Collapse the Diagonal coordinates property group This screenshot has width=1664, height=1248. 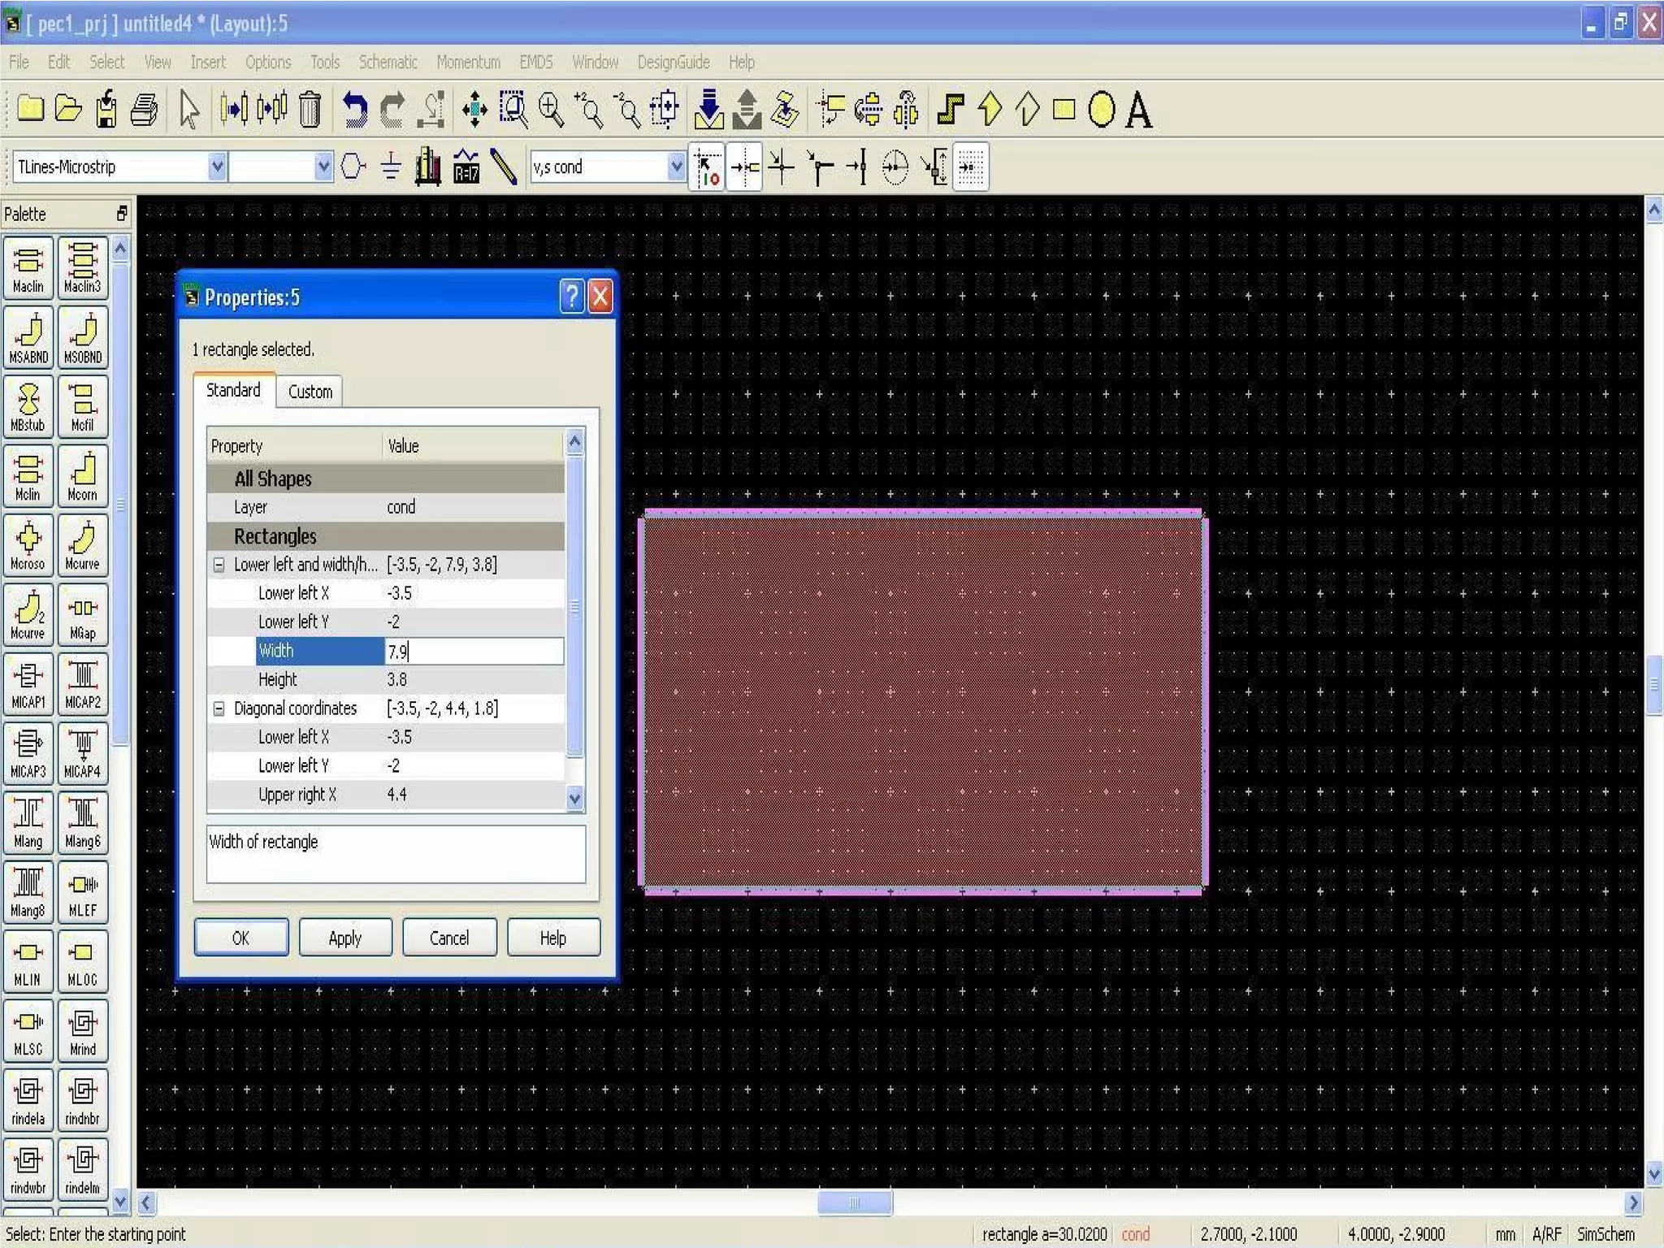coord(219,708)
